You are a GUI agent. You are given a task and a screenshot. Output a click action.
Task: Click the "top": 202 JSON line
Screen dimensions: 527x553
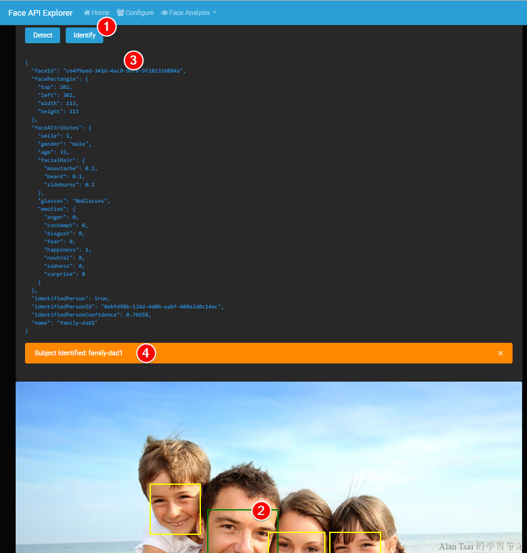55,87
